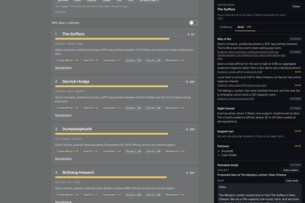Click QLOO badge beside crowd_affinity evidence
305x203 pixels.
pyautogui.click(x=298, y=72)
